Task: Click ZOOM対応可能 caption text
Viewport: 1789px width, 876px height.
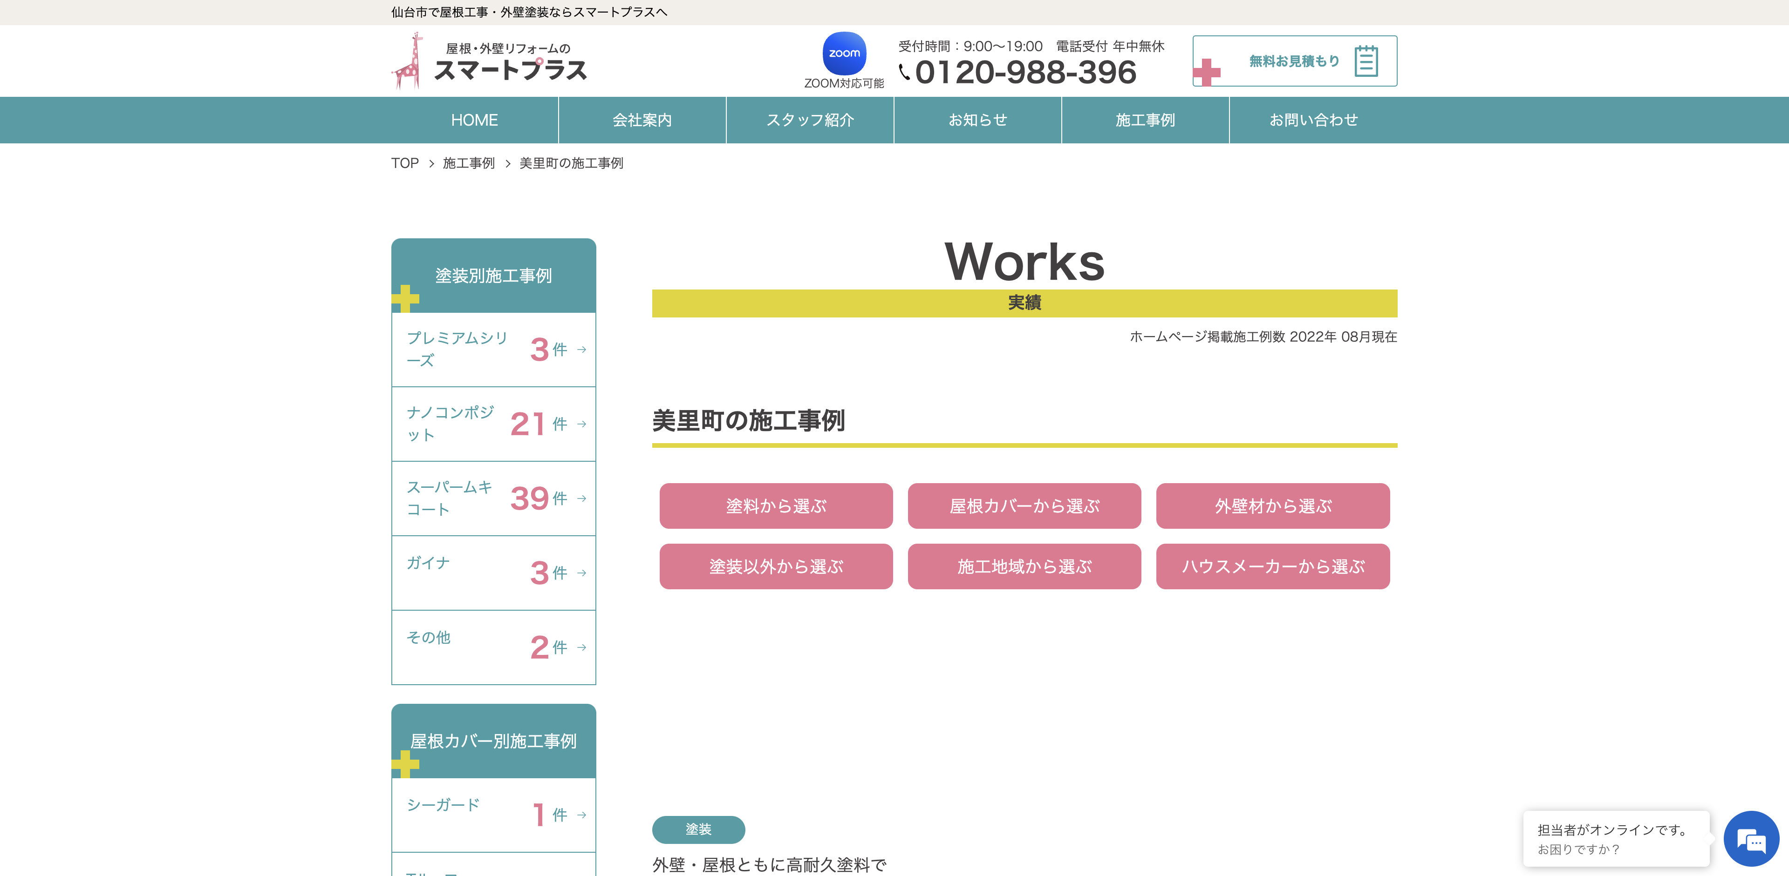Action: (x=844, y=83)
